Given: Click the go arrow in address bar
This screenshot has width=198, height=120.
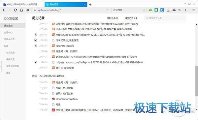Looking at the screenshot, I should point(108,10).
